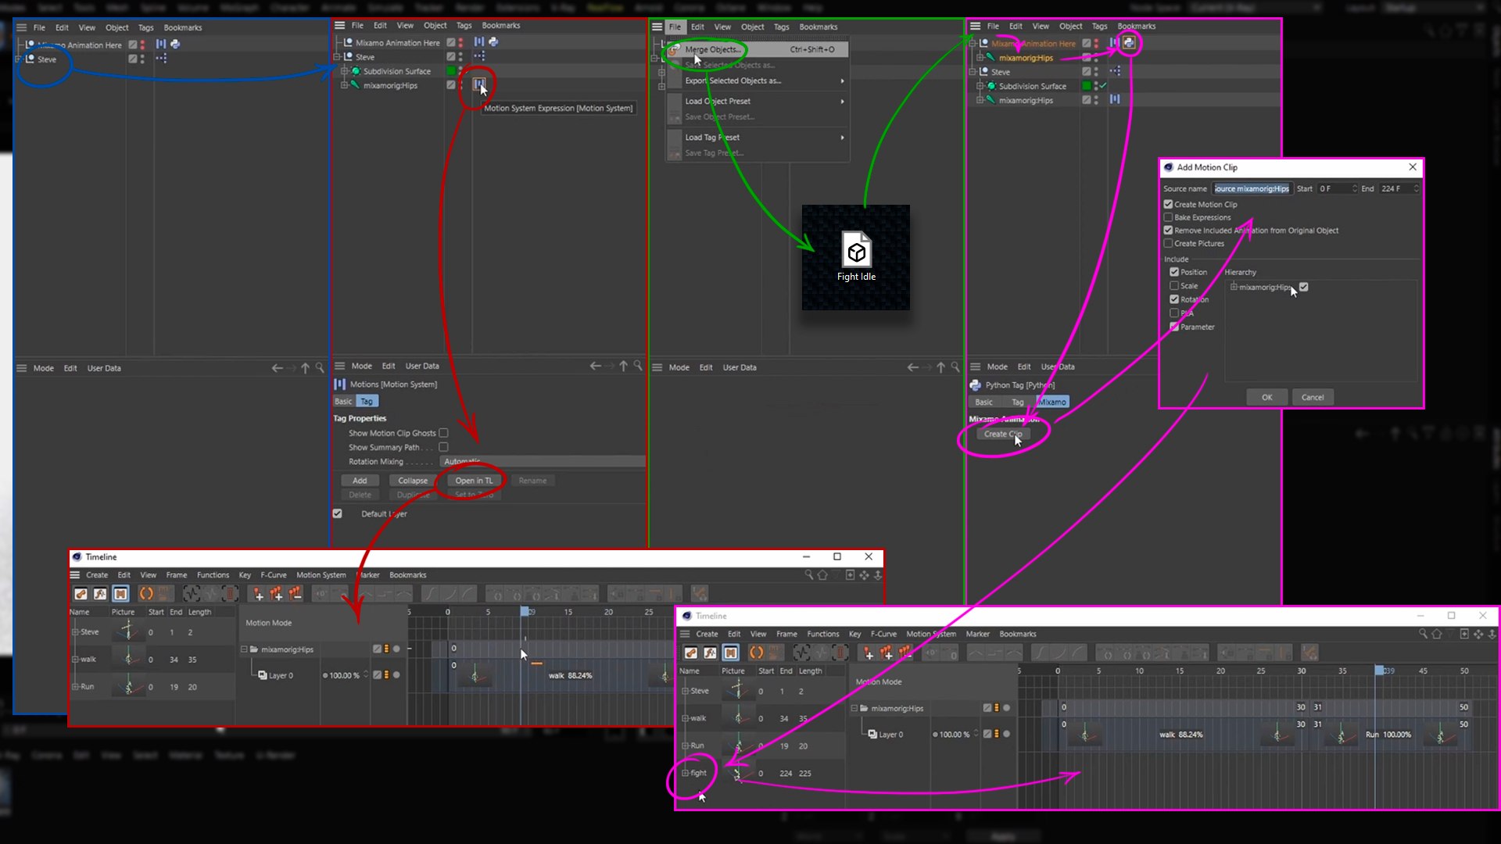1501x844 pixels.
Task: Switch to Motion Mode icon in fight-clip Timeline
Action: click(x=730, y=653)
